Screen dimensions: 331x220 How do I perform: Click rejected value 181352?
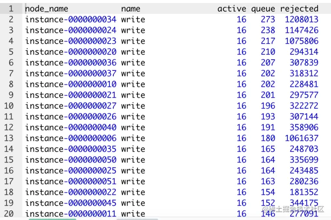(304, 192)
